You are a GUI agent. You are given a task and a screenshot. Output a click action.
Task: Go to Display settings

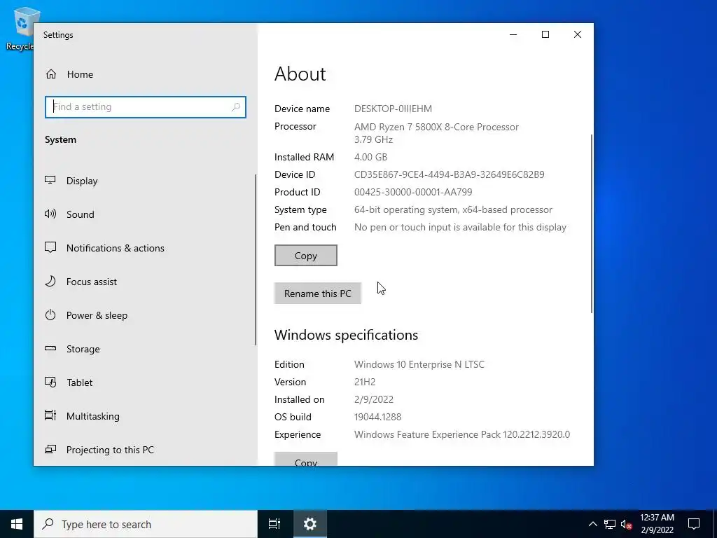(x=144, y=181)
